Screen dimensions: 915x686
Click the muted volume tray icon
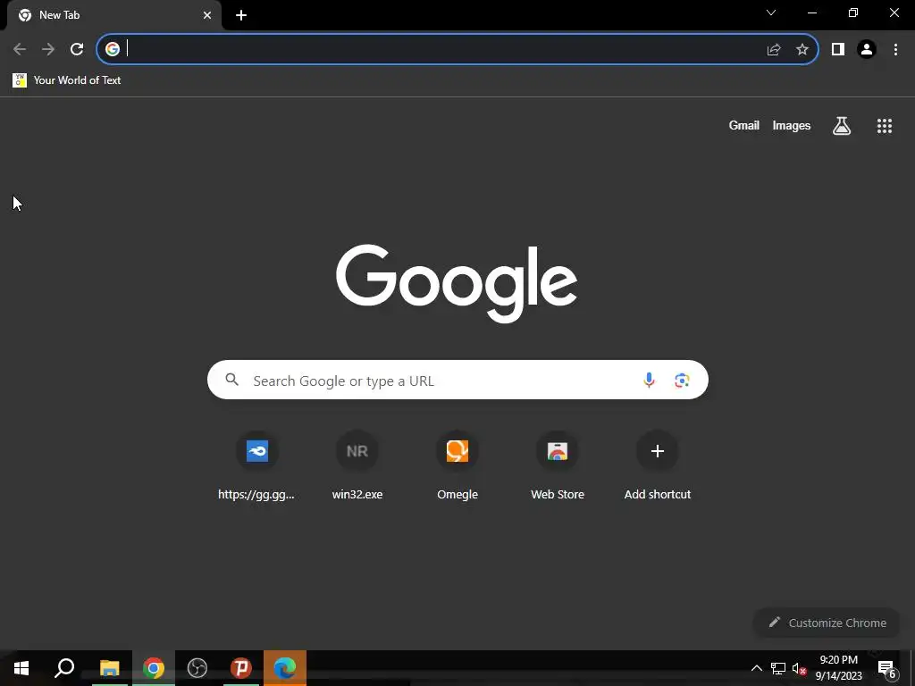[x=800, y=668]
